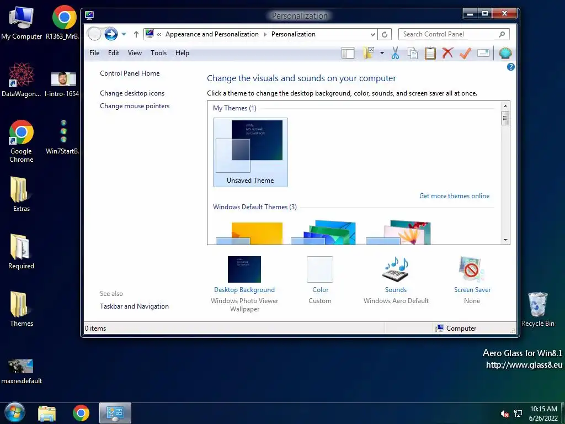Click the Personalization breadcrumb segment
This screenshot has width=565, height=424.
tap(294, 34)
